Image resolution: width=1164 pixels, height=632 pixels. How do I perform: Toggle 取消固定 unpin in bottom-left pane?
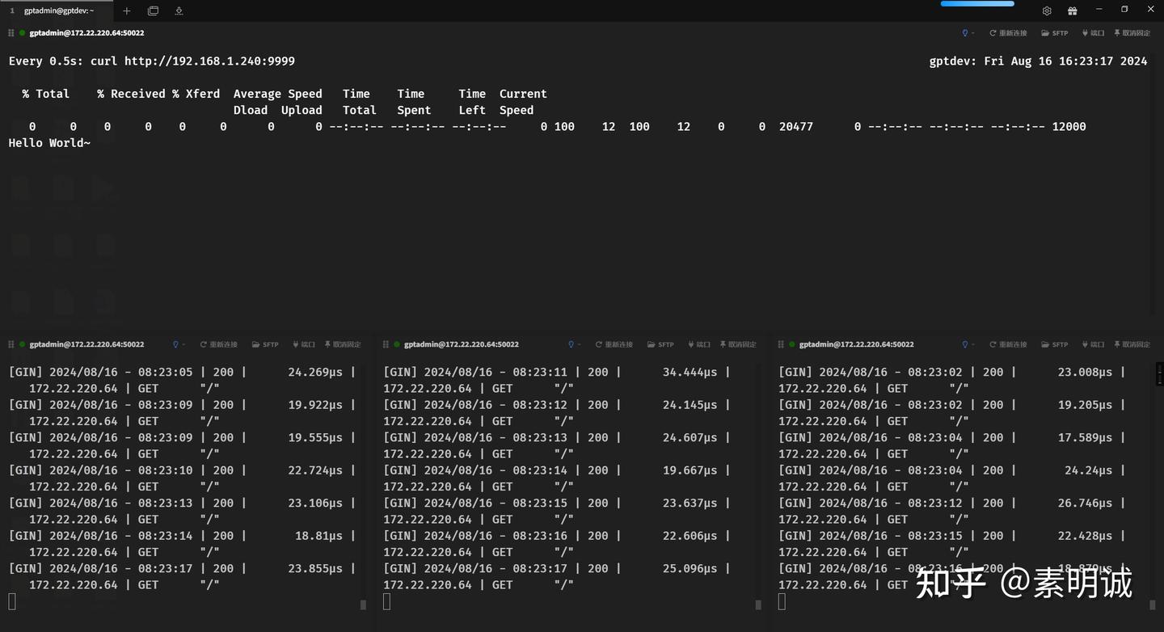(343, 344)
